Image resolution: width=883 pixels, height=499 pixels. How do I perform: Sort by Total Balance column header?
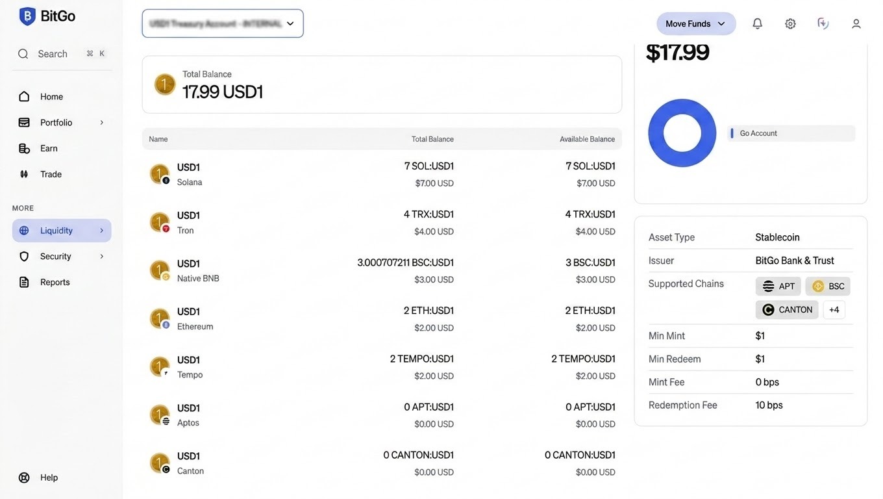tap(432, 139)
